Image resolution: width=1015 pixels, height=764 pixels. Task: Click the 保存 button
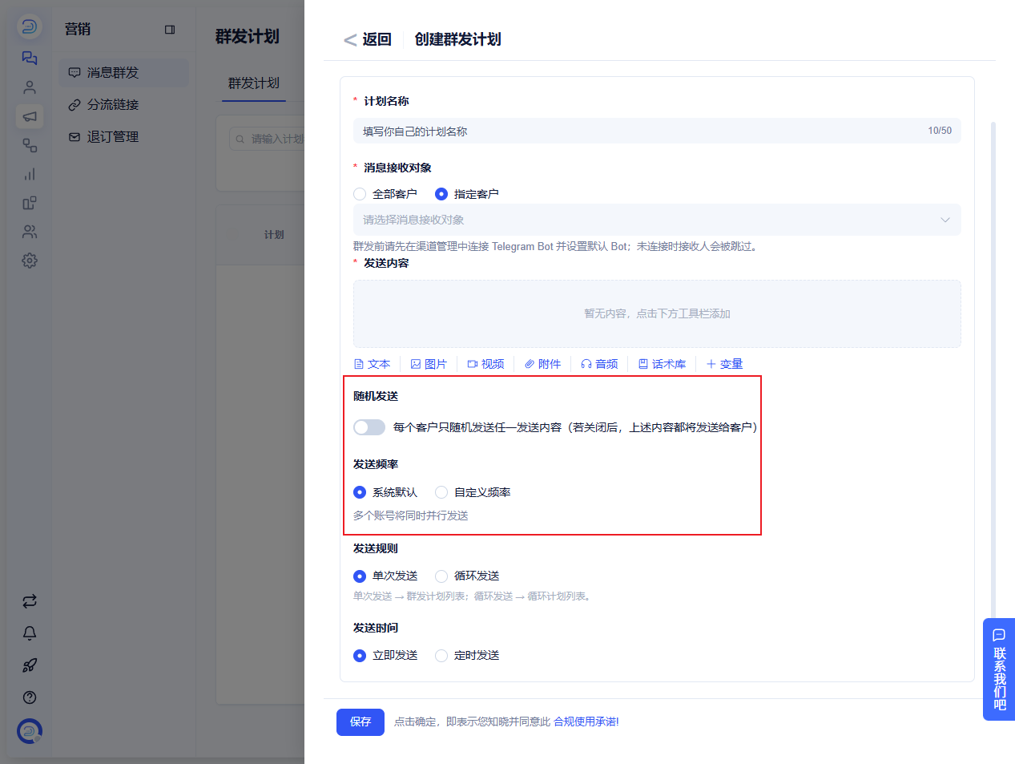point(360,722)
